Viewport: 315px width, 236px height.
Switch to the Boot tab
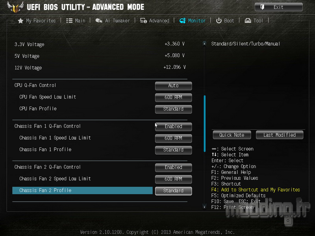(225, 21)
